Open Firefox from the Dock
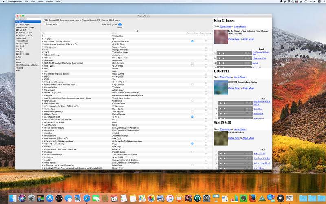This screenshot has height=204, width=326. 253,198
